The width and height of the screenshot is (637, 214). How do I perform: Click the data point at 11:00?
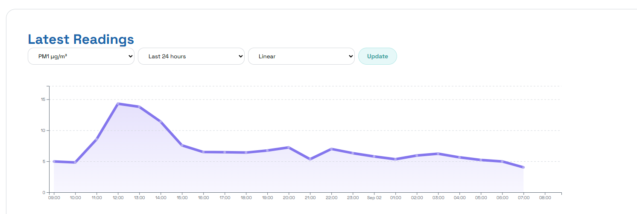click(x=96, y=139)
